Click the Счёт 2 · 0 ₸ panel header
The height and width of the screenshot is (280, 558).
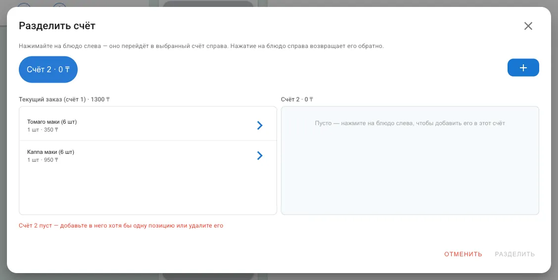click(x=297, y=99)
